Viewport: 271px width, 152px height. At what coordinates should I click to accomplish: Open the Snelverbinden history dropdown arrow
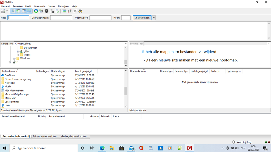154,18
